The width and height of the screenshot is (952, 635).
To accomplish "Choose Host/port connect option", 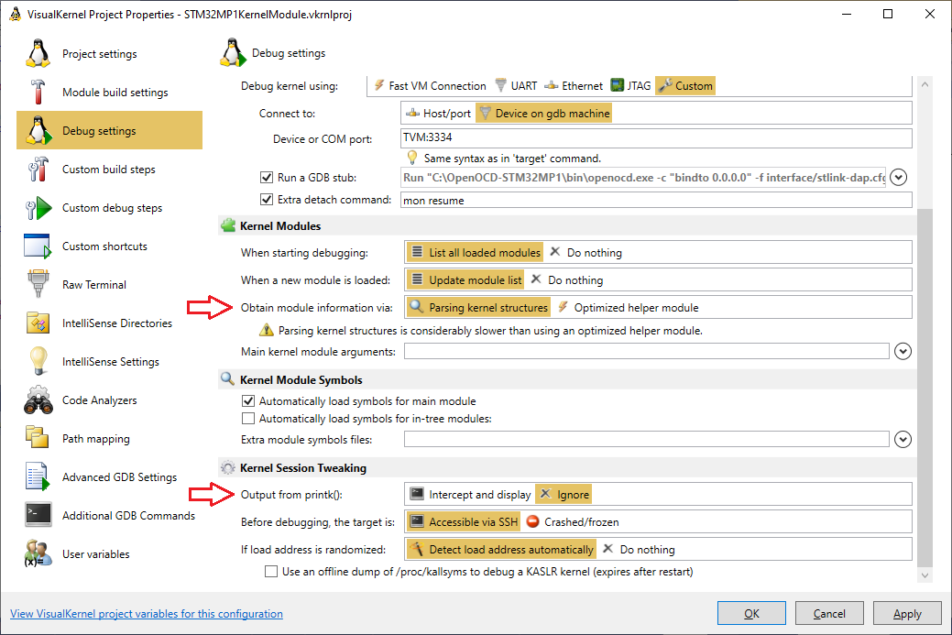I will point(438,114).
